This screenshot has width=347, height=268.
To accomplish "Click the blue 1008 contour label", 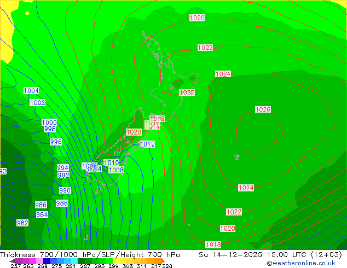I will pos(116,170).
